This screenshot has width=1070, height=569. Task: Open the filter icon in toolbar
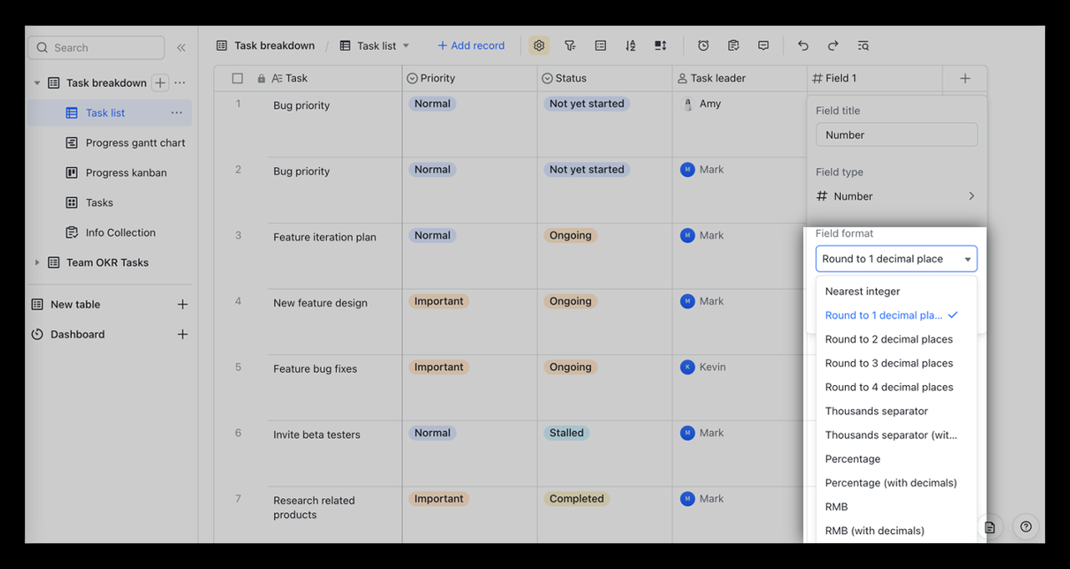pos(570,46)
